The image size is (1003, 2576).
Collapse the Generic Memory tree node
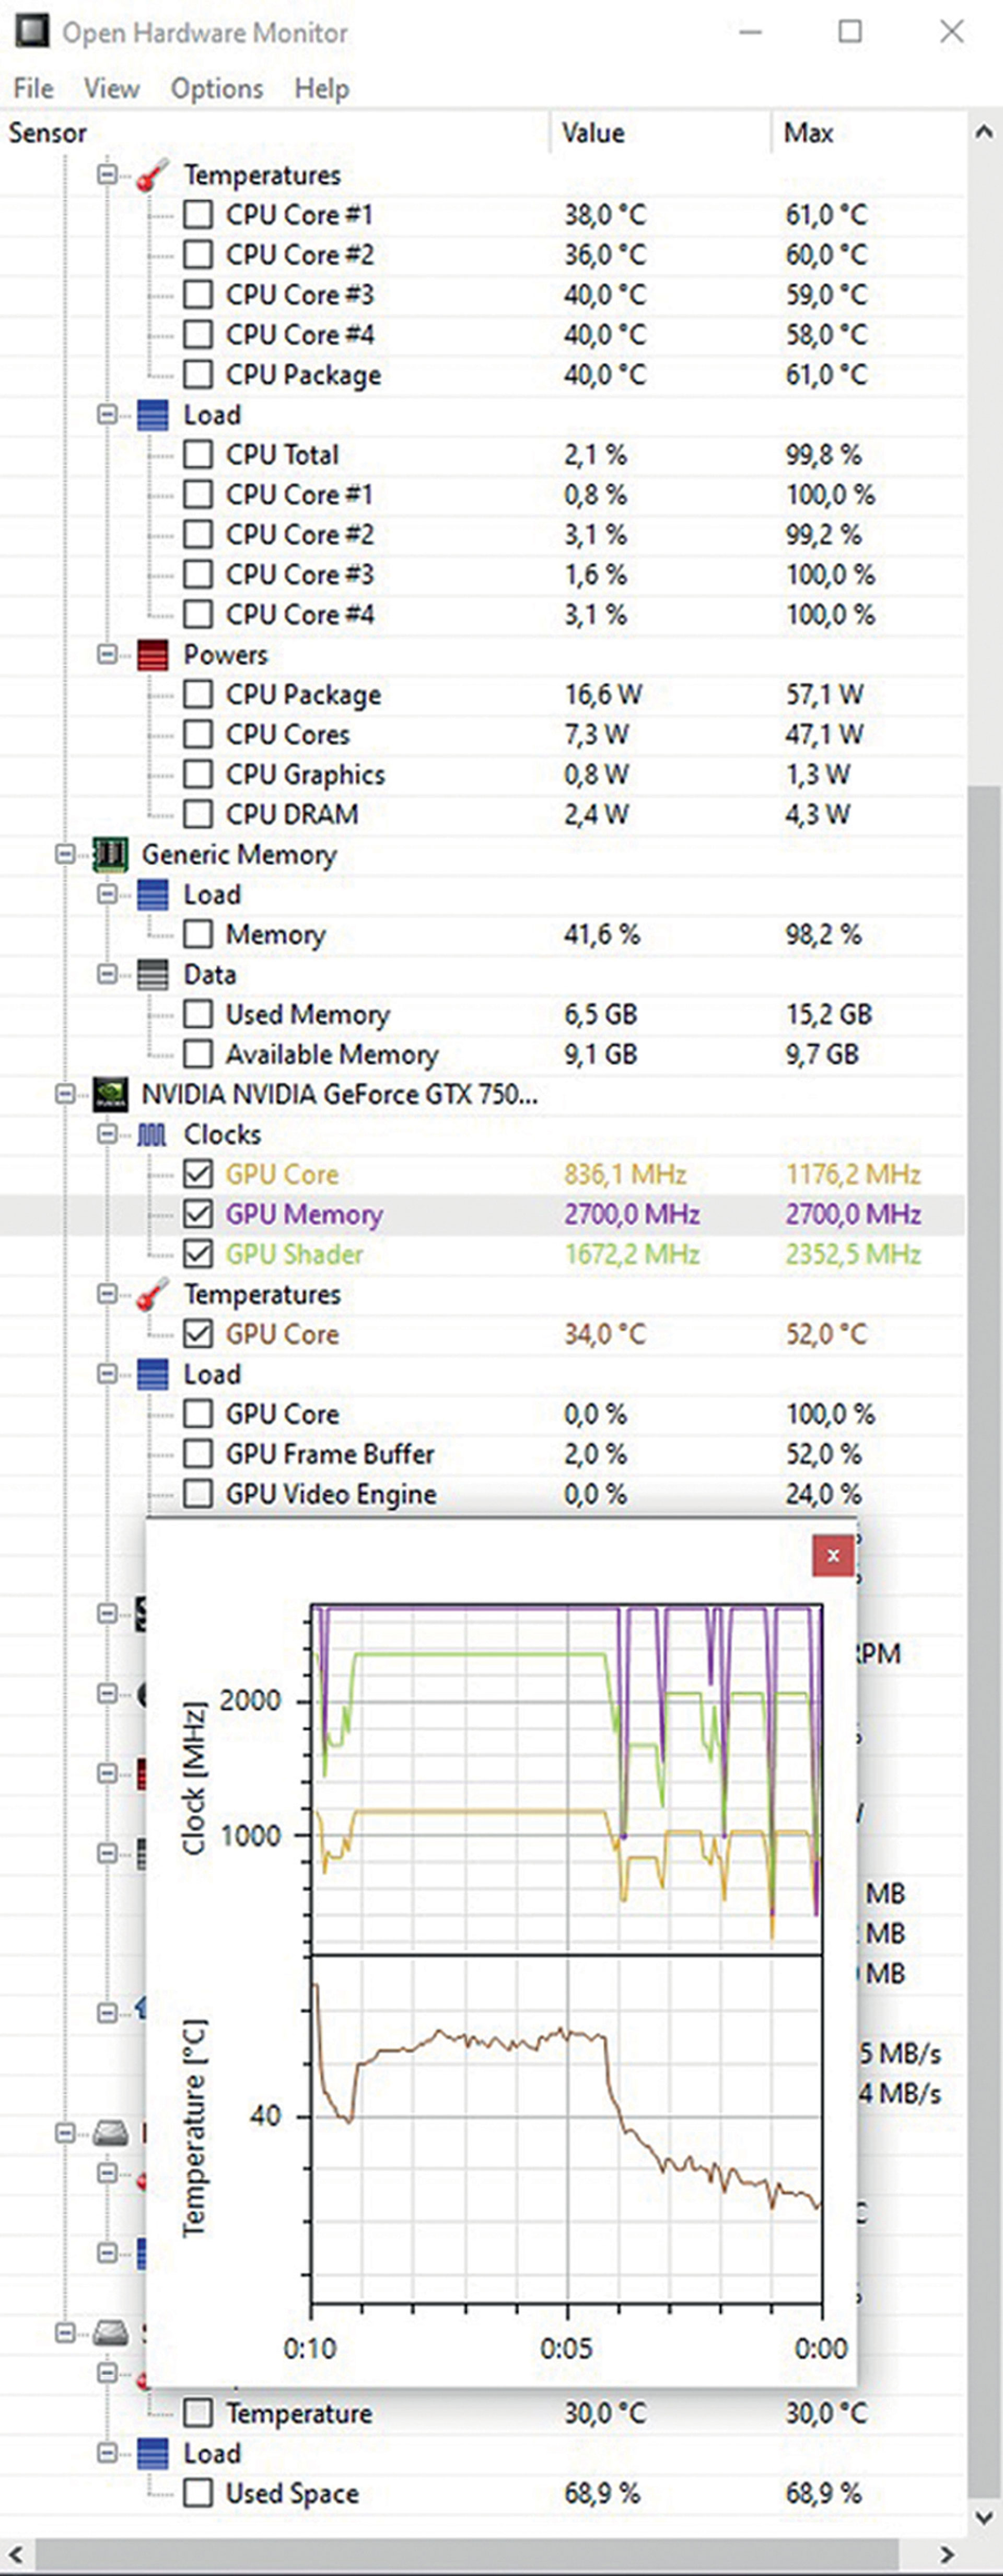[65, 854]
